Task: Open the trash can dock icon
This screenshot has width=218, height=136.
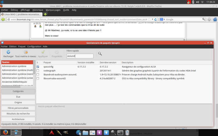Action: (127, 132)
